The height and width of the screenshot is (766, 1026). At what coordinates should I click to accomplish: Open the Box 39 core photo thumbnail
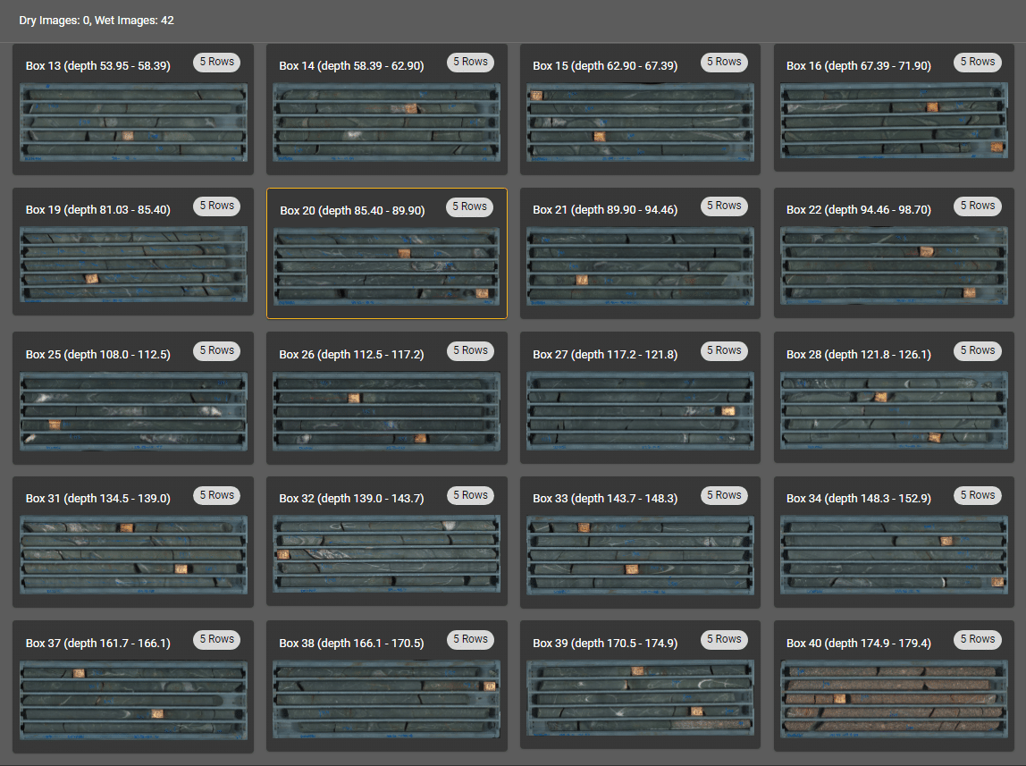[x=640, y=697]
